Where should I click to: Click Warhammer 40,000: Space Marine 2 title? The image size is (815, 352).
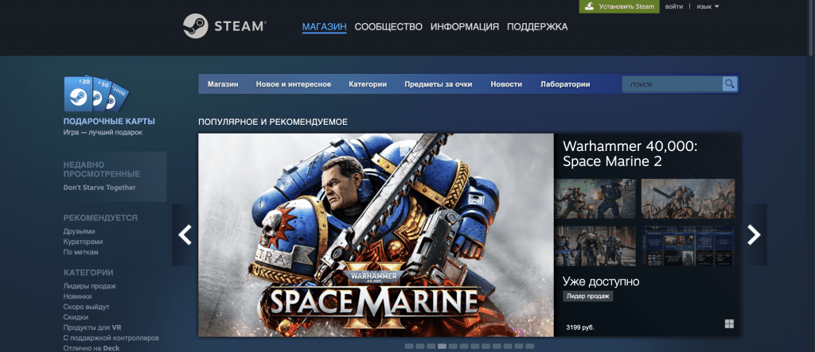pyautogui.click(x=630, y=153)
